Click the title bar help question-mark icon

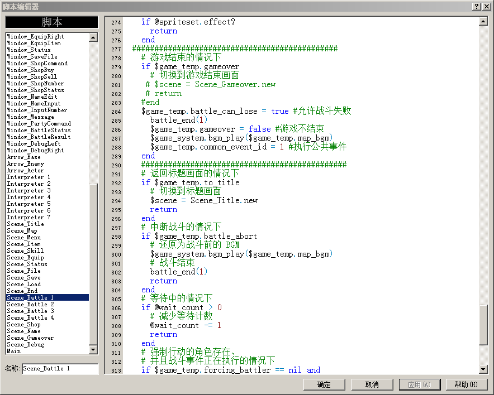coord(477,6)
